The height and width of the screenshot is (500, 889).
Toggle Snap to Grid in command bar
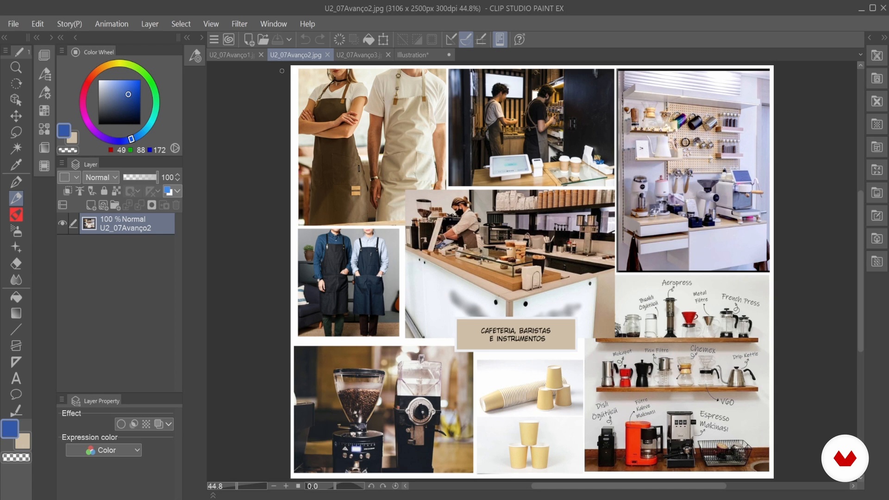(x=481, y=40)
